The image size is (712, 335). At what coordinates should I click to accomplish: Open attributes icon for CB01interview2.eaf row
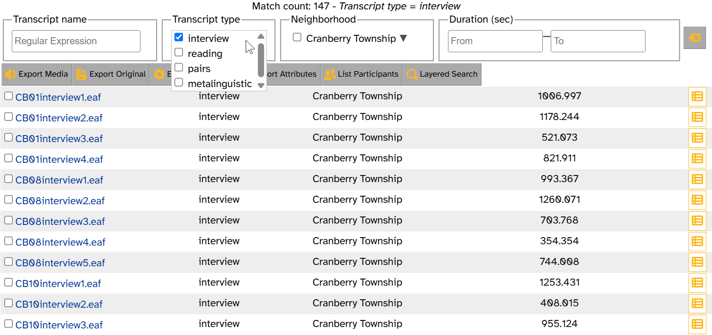pos(697,117)
